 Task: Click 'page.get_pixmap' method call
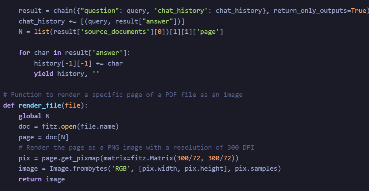click(71, 158)
